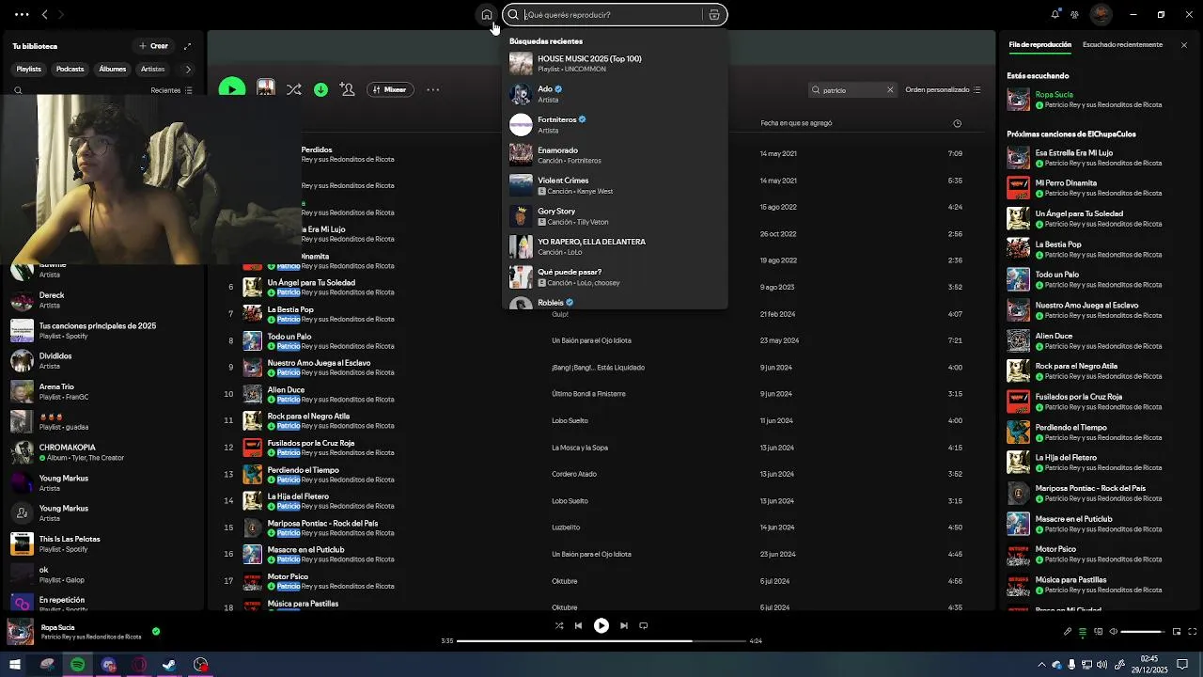Screen dimensions: 1203x677
Task: Open Steam from the Windows taskbar
Action: tap(169, 665)
